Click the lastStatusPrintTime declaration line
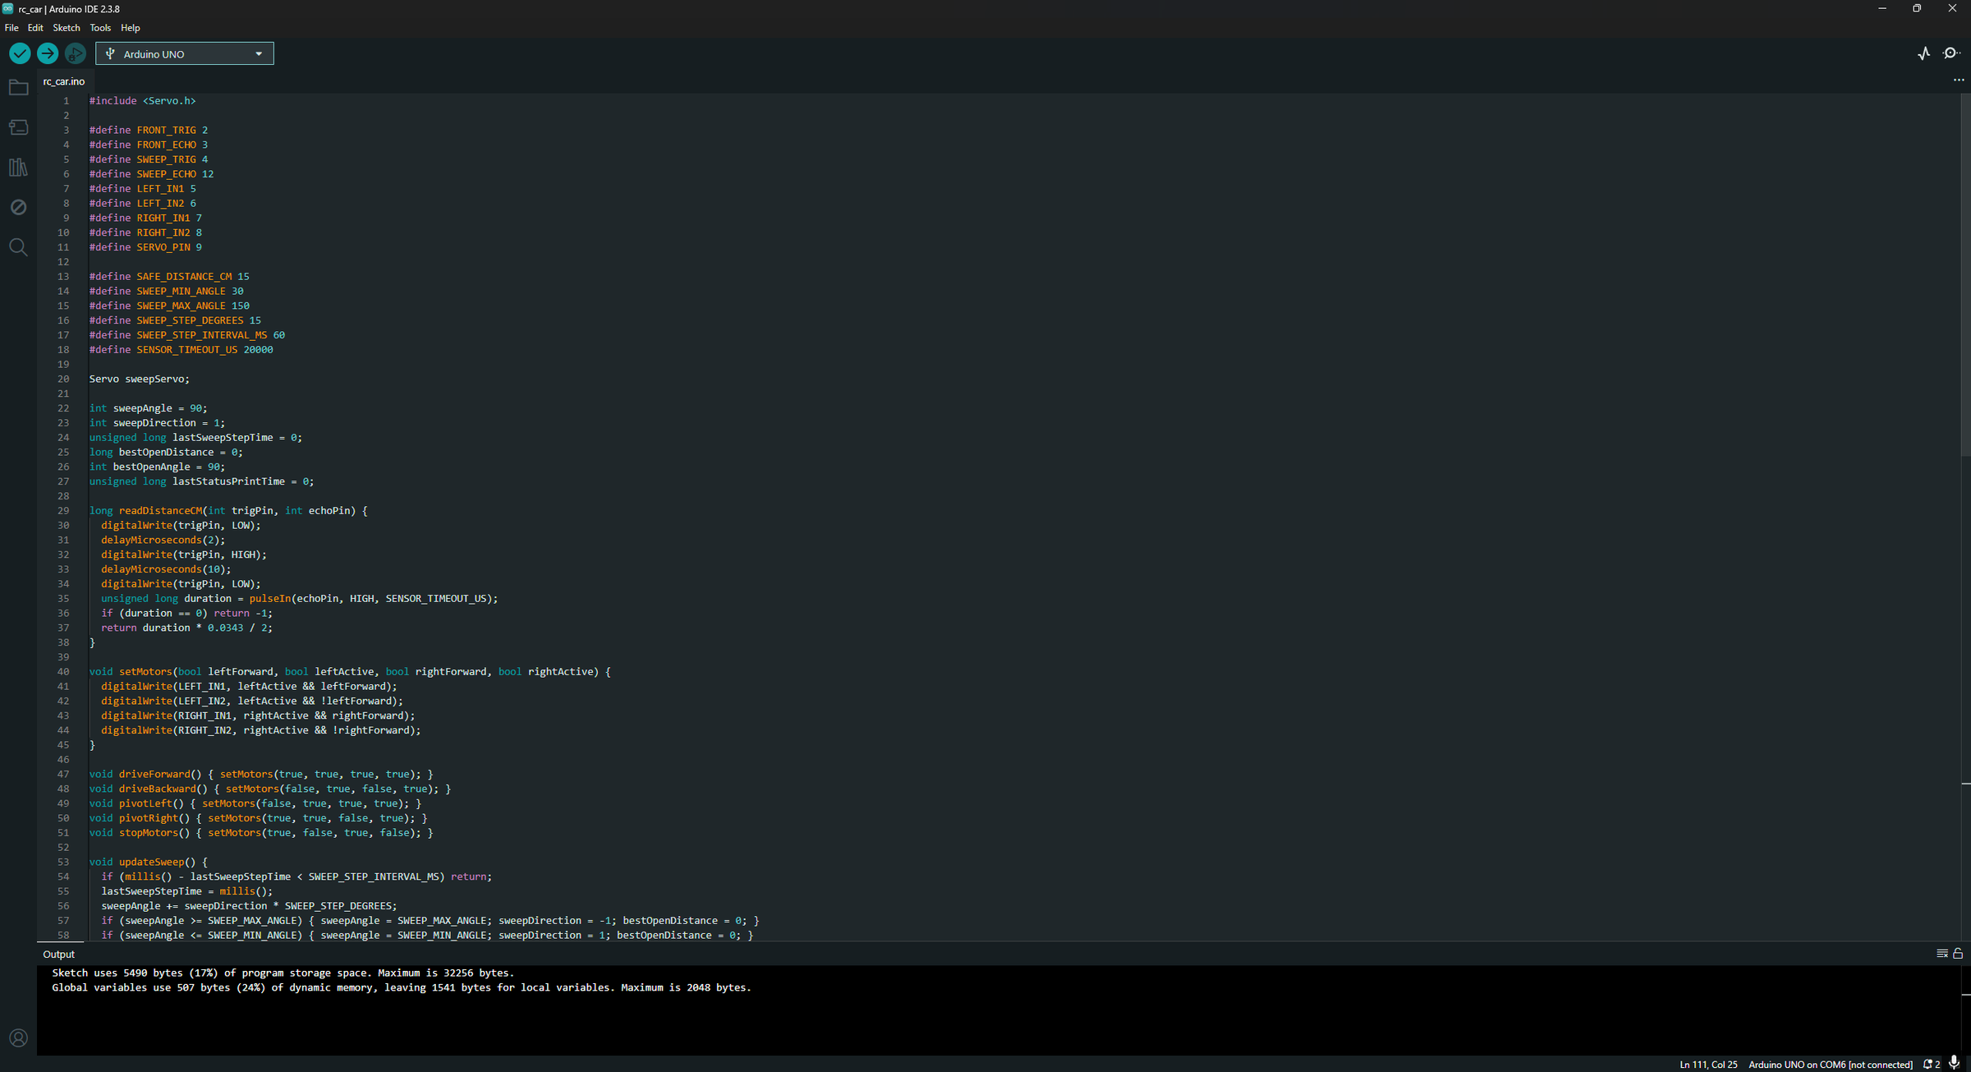The image size is (1971, 1072). pos(201,482)
